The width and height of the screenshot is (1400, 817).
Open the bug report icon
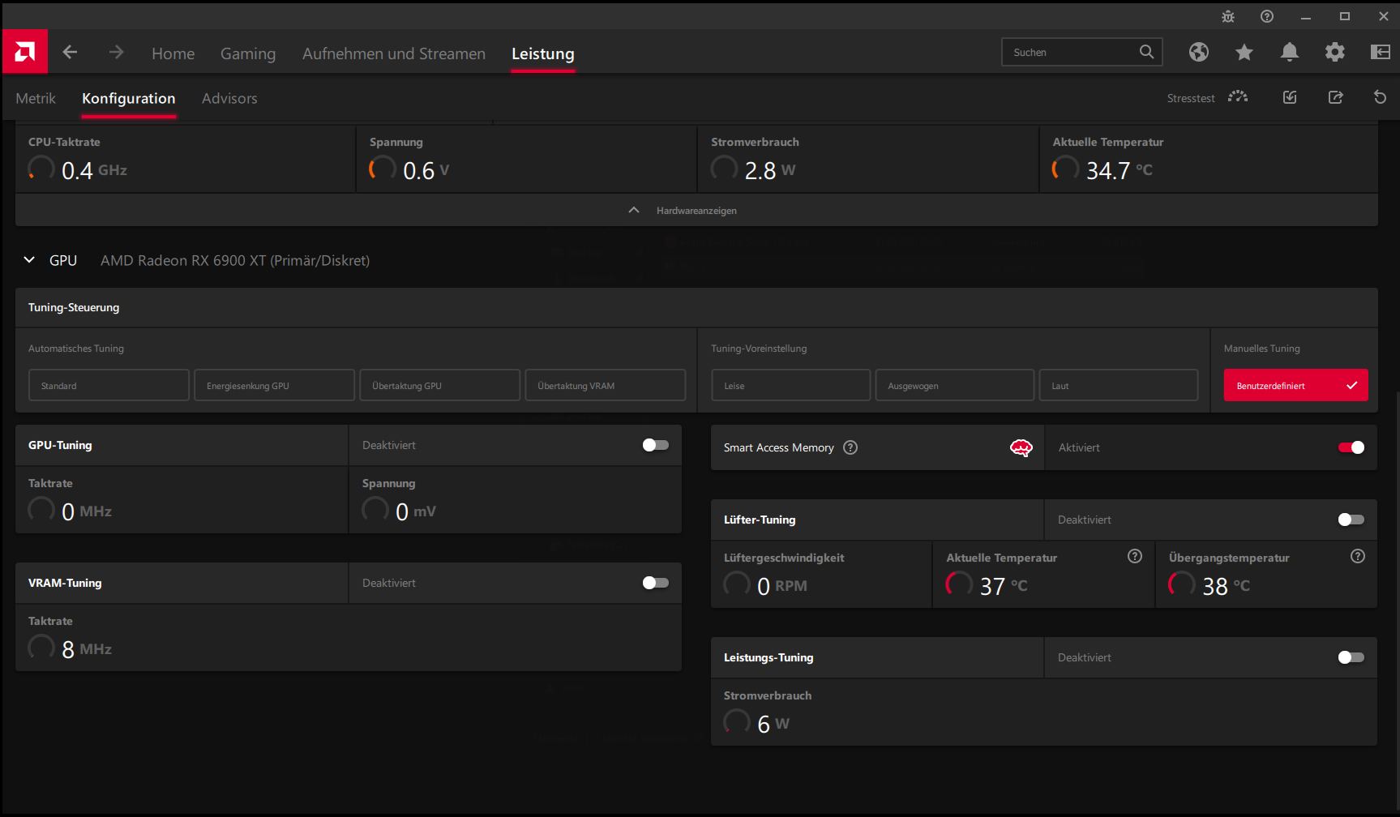[1228, 16]
